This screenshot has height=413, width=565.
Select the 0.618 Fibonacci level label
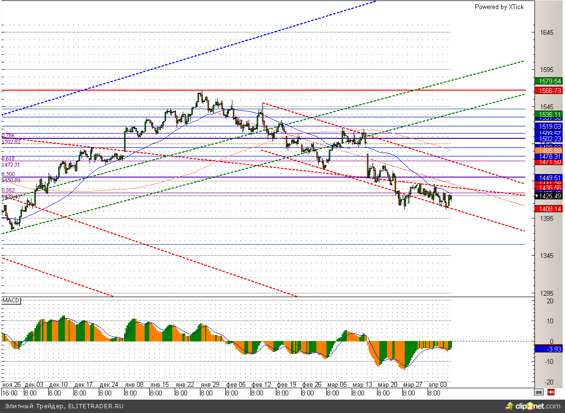pos(8,158)
